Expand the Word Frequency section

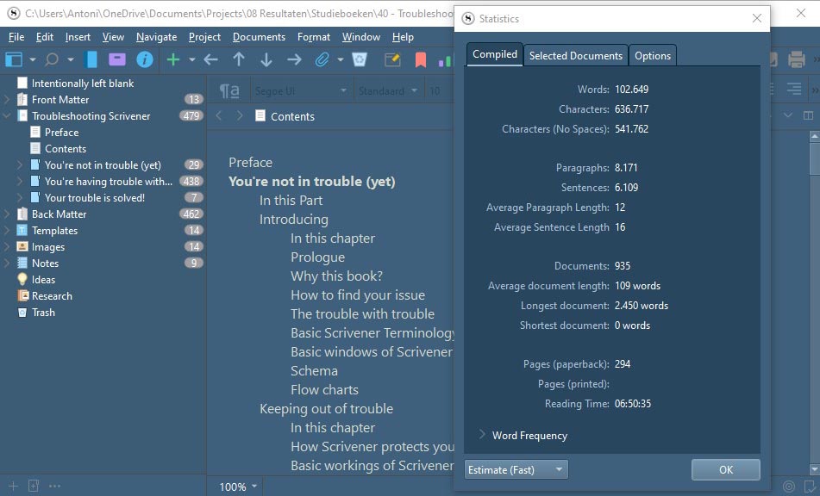pyautogui.click(x=482, y=434)
